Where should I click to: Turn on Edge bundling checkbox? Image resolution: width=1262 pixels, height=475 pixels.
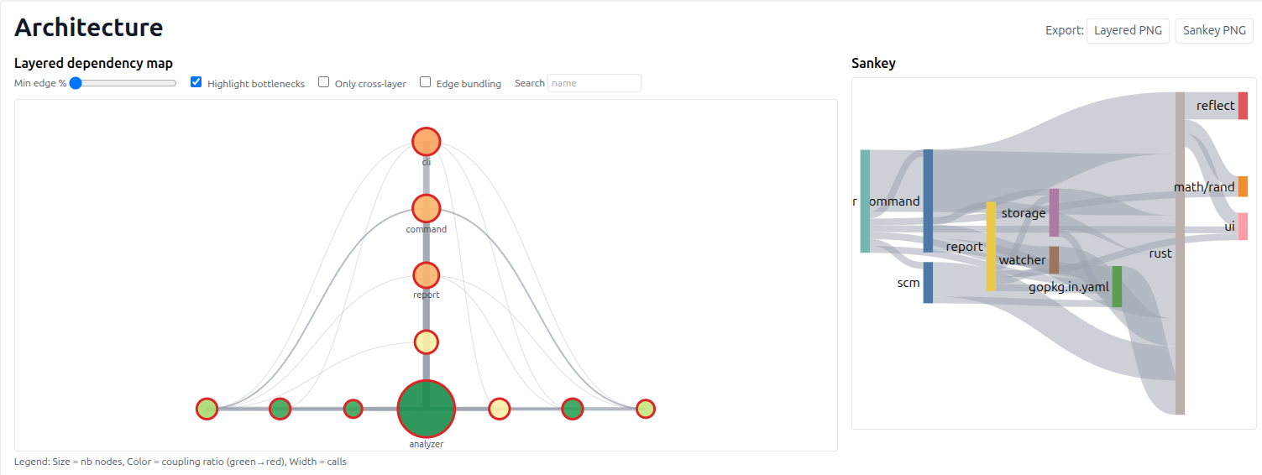point(426,82)
